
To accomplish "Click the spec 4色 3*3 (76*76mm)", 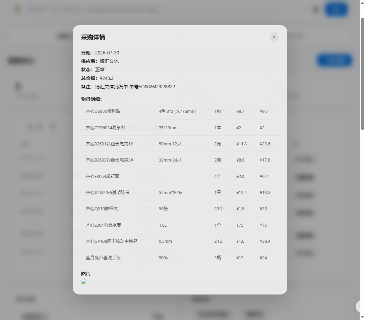I will coord(177,111).
